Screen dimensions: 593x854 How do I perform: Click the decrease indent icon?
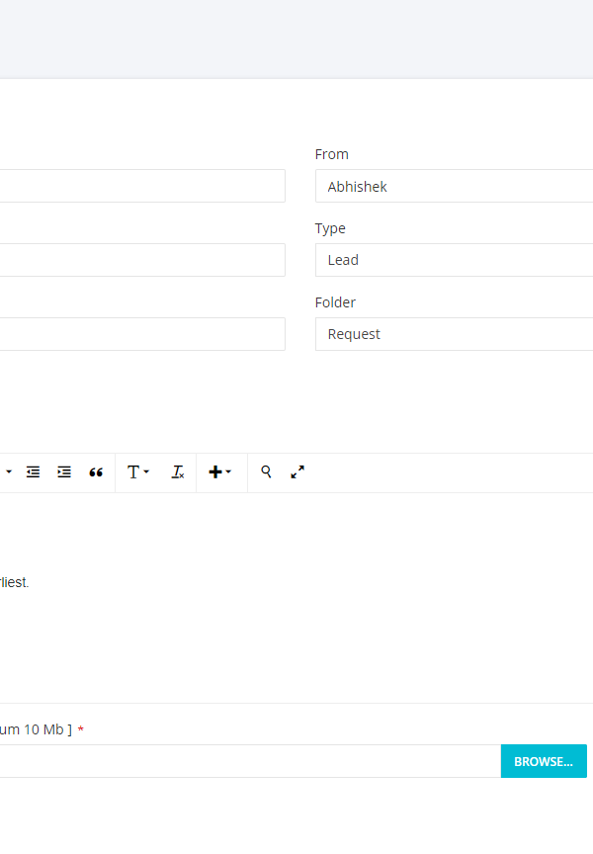34,472
